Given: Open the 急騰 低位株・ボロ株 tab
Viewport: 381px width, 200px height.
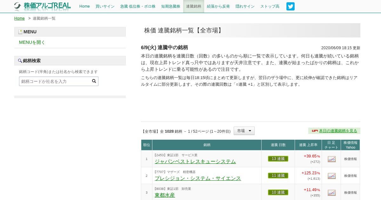Looking at the screenshot, I should (x=138, y=6).
